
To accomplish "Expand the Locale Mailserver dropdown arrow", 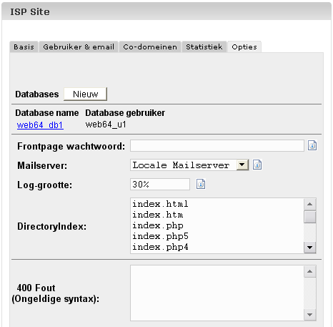I will tap(242, 165).
